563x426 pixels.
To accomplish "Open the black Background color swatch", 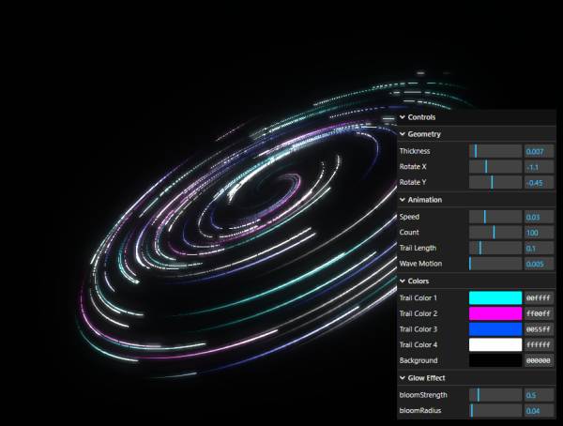I will (x=495, y=361).
